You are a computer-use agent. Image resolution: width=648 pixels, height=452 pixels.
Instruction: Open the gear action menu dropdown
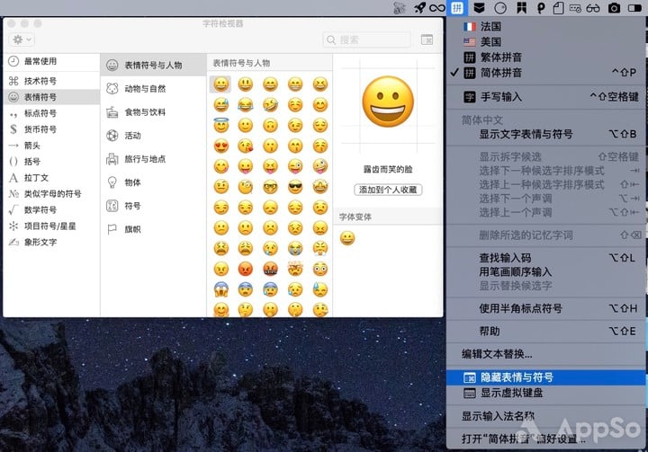pos(22,40)
